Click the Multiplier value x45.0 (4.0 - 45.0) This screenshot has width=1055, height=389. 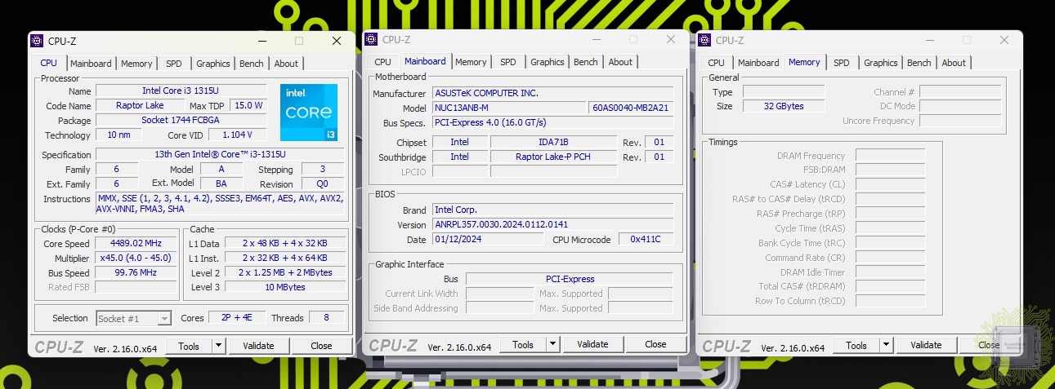[x=136, y=259]
